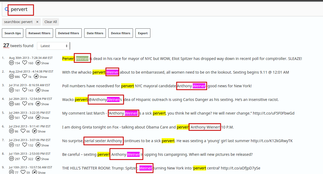The image size is (323, 174).
Task: Click retweet icon showing 86 retweets
Action: (x=12, y=131)
